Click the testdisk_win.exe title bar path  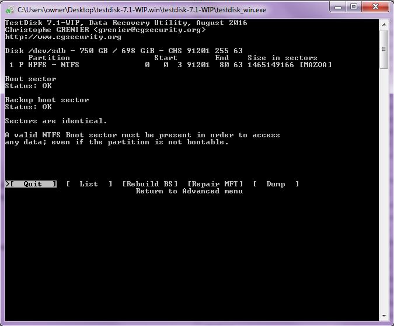coord(141,10)
